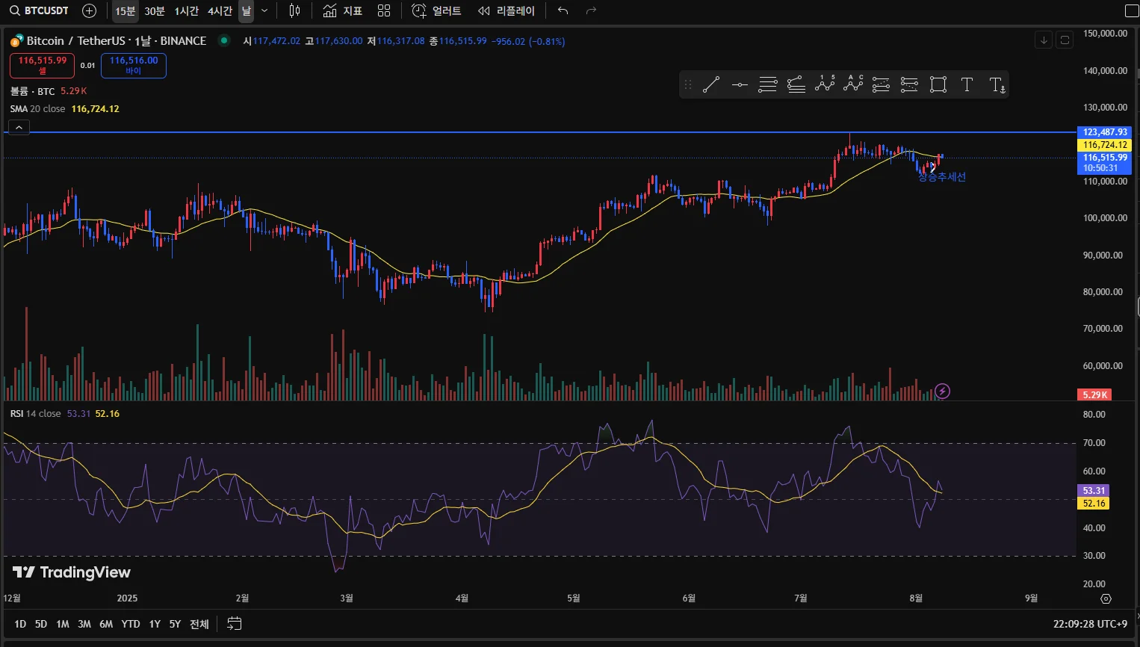Screen dimensions: 1140x647
Task: Select the Long Position drawing tool
Action: (882, 85)
